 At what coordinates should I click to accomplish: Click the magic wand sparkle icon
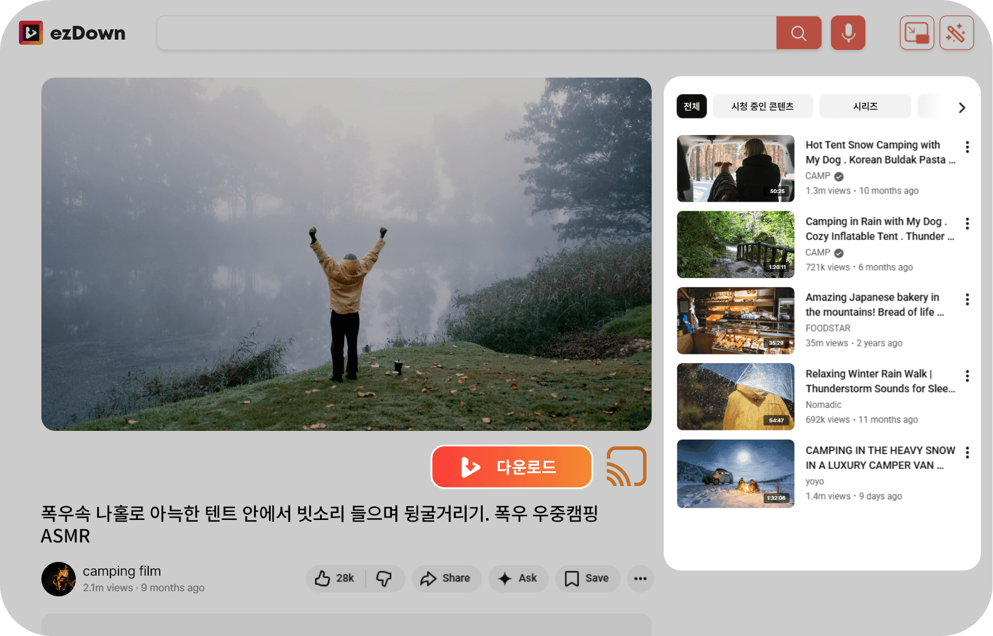pyautogui.click(x=956, y=33)
